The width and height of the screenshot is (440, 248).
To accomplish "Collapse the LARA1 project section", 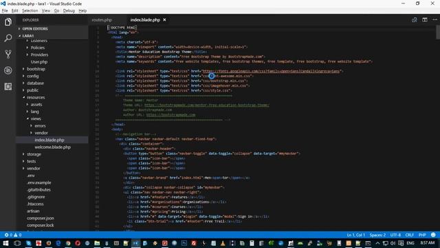I will (x=28, y=36).
